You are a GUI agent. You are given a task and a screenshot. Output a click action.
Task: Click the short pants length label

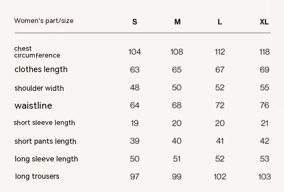pos(45,141)
